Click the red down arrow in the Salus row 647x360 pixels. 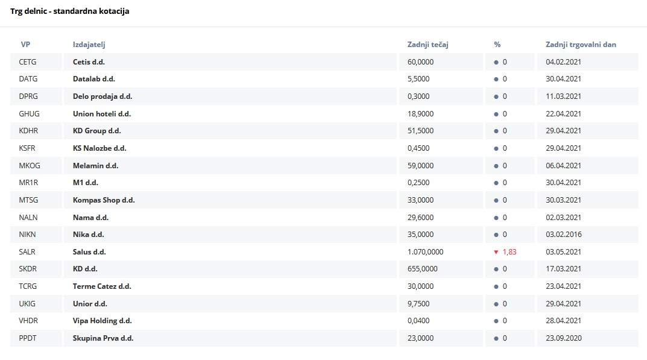(x=496, y=252)
